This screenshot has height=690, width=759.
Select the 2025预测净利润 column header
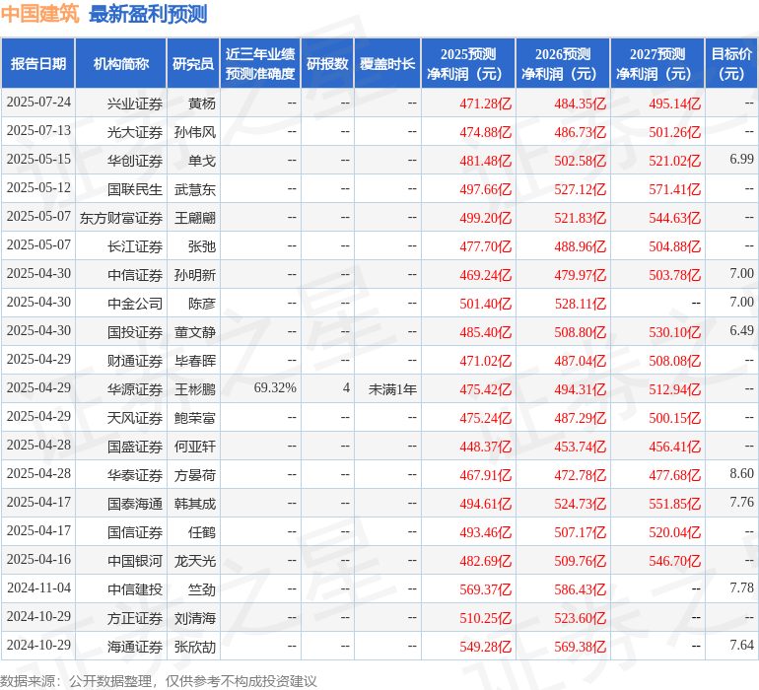(x=468, y=63)
